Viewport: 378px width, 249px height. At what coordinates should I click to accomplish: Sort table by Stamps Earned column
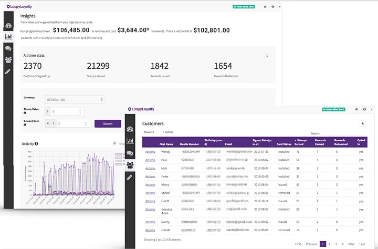coord(301,142)
